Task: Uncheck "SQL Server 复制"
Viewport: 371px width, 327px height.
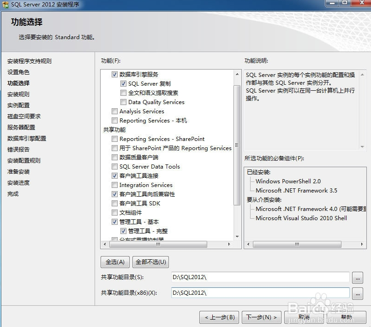Action: click(123, 83)
